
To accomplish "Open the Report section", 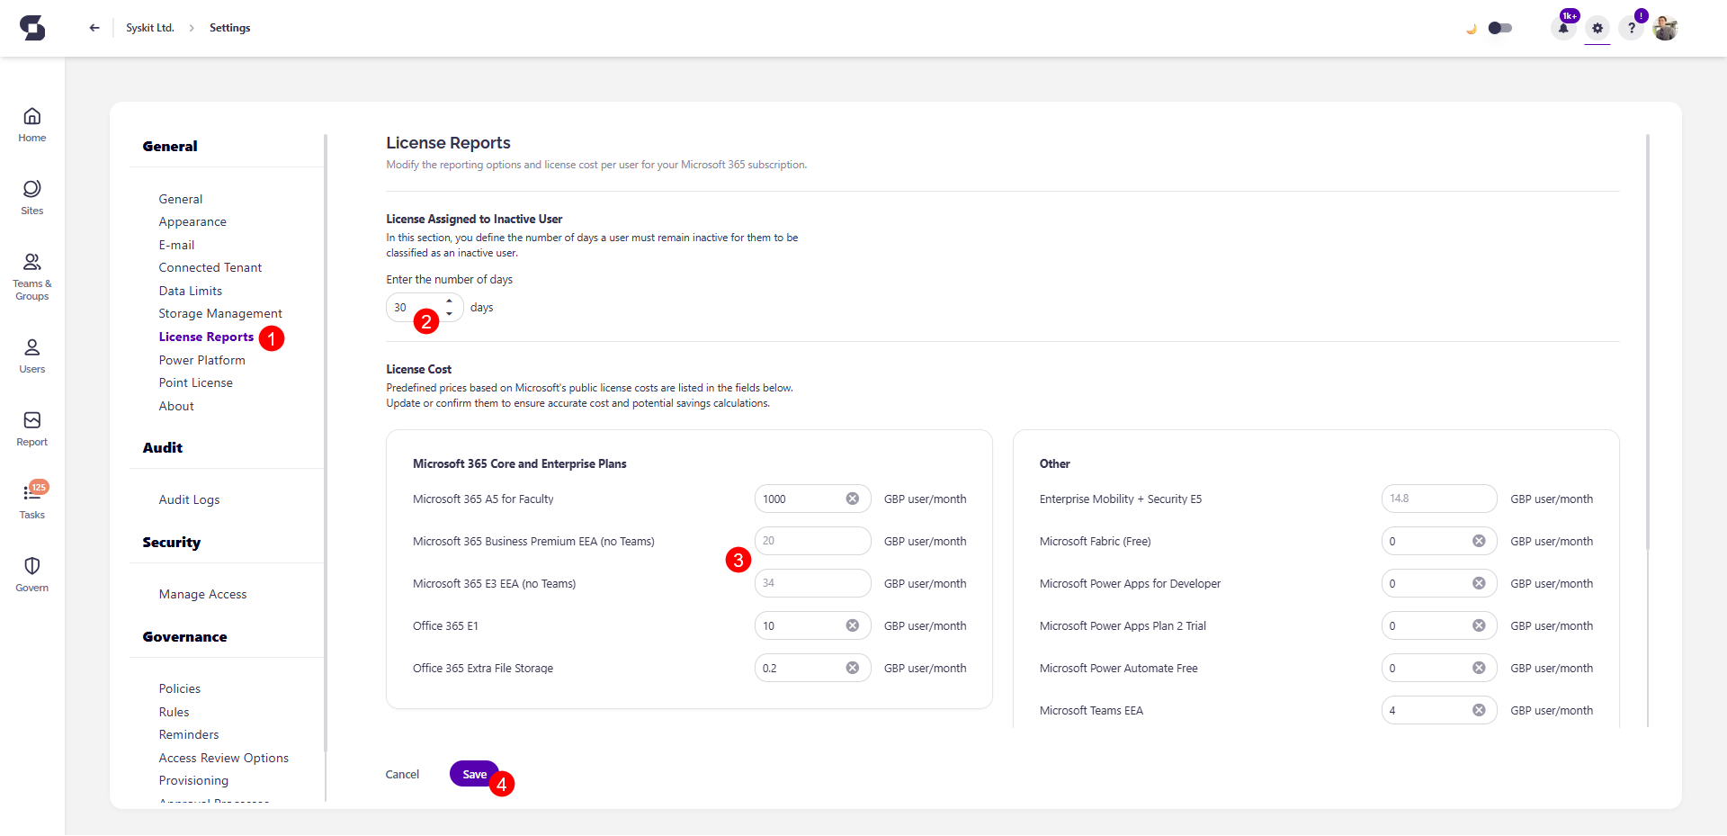I will coord(31,426).
